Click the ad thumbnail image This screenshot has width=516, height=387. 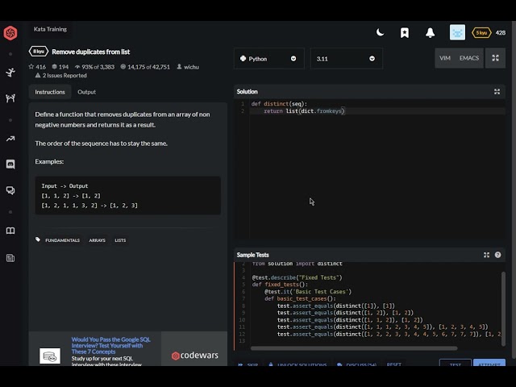click(x=50, y=356)
